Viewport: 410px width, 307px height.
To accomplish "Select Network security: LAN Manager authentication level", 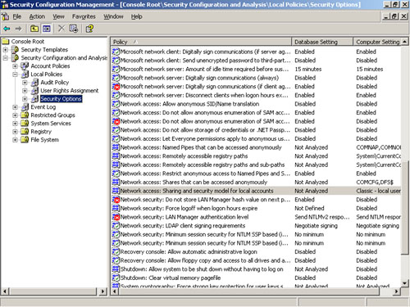I will 257,217.
